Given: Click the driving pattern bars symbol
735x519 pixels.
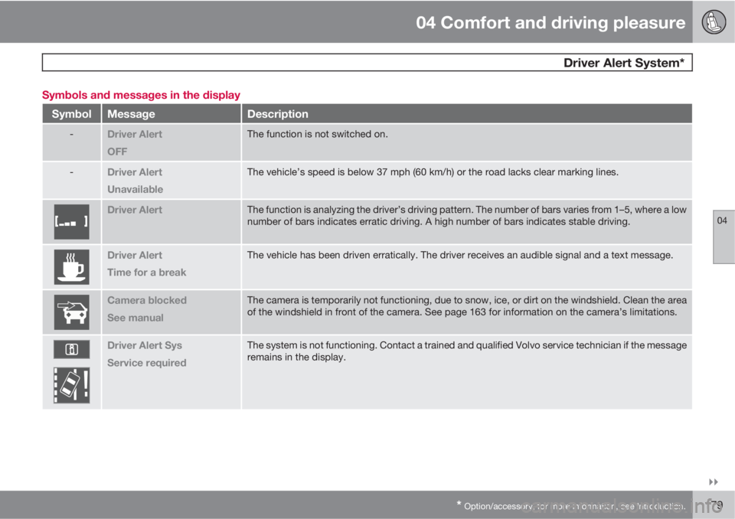Looking at the screenshot, I should (71, 222).
